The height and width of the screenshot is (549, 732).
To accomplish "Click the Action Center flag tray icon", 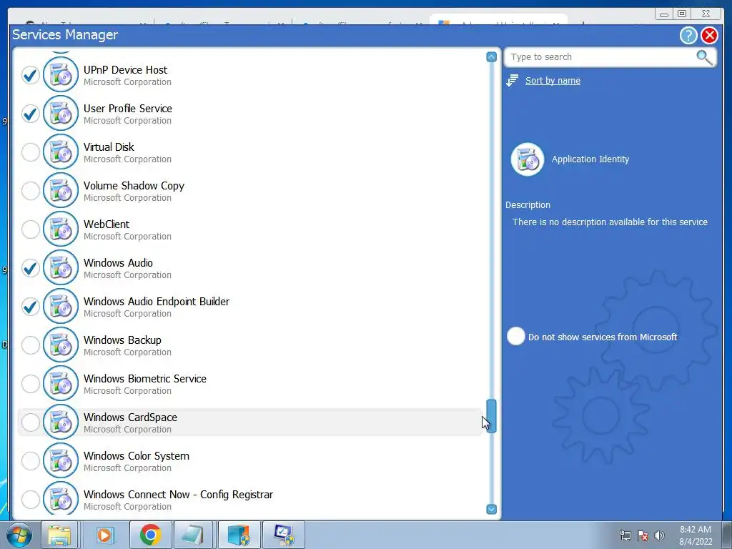I will tap(643, 535).
